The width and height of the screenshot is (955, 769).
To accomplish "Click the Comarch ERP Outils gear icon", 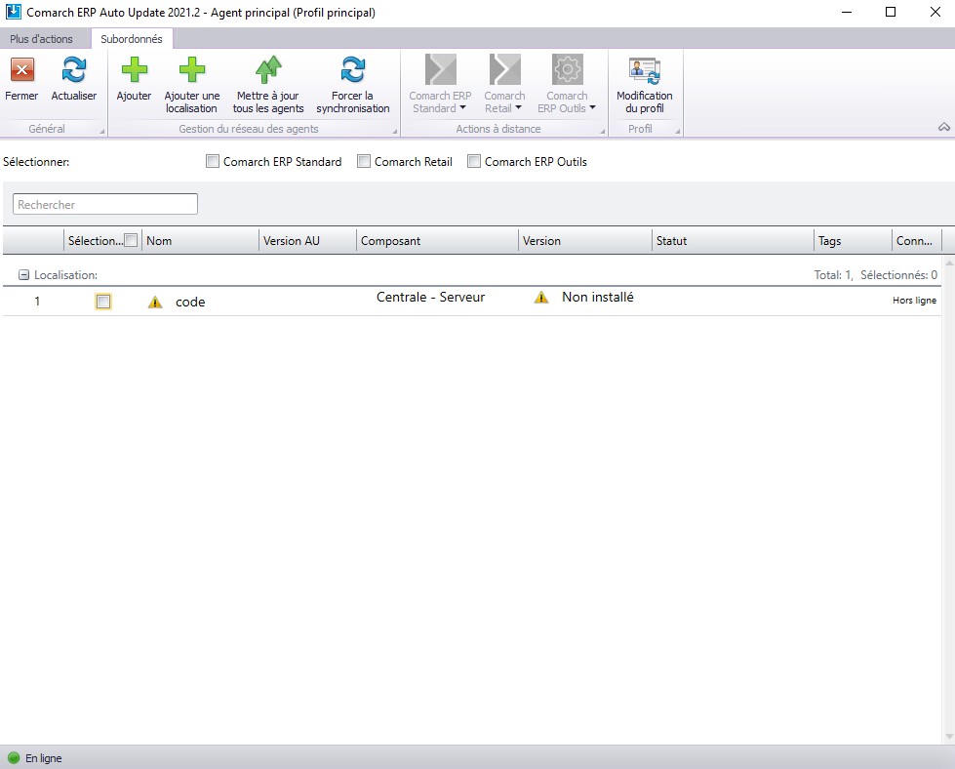I will (567, 69).
